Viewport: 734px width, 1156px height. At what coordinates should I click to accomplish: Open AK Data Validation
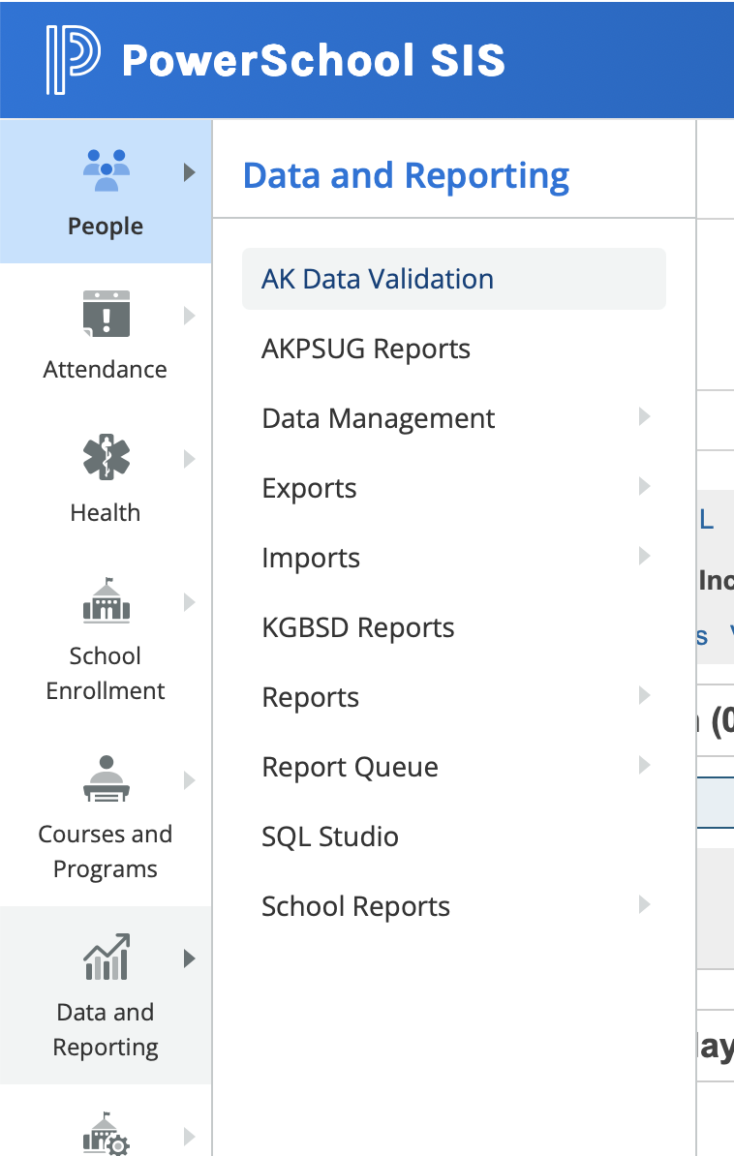point(454,279)
